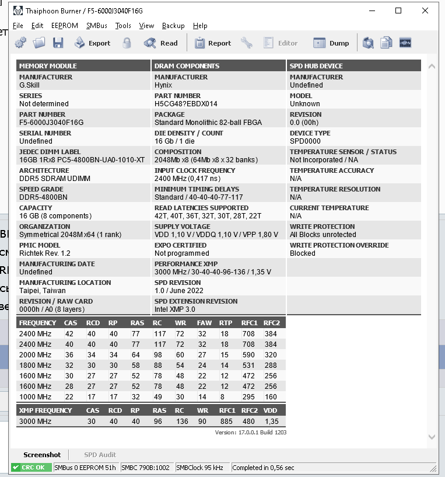Image resolution: width=445 pixels, height=477 pixels.
Task: Click the settings gear toolbar icon
Action: pos(20,43)
